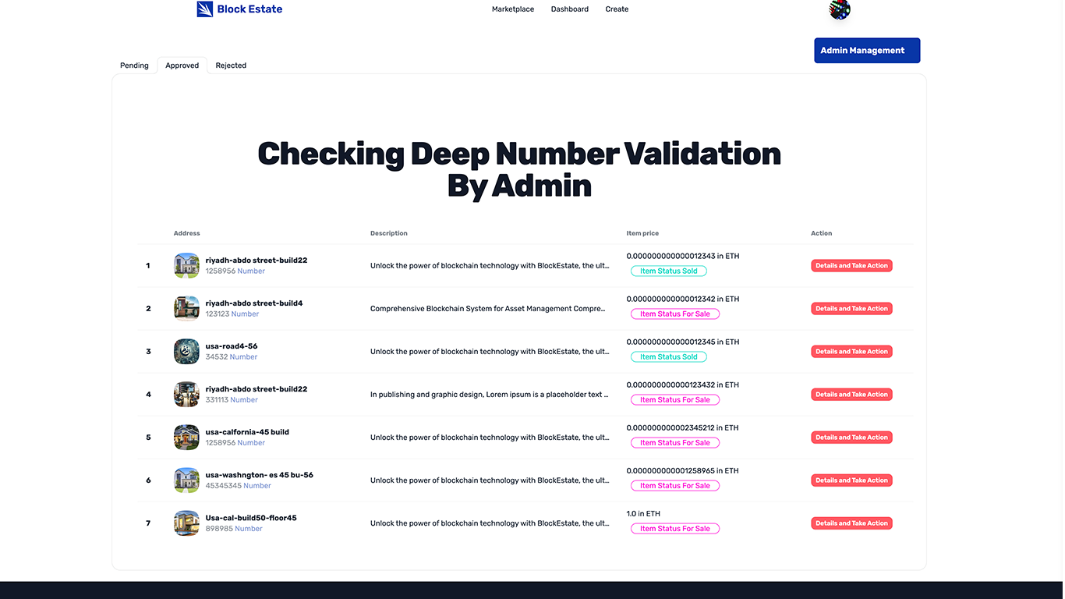Click the Number link for usa-road4-56
Viewport: 1065px width, 599px height.
(x=244, y=356)
